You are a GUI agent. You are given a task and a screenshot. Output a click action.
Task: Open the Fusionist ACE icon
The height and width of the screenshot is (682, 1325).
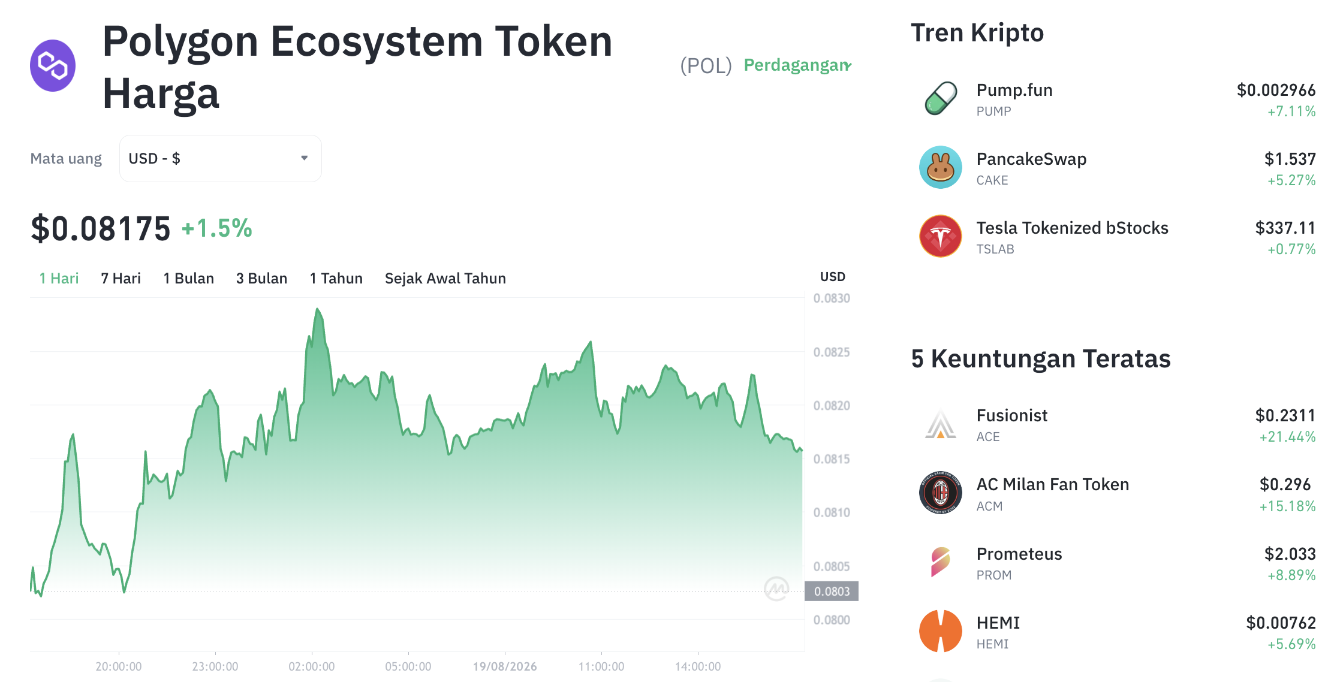[x=940, y=424]
